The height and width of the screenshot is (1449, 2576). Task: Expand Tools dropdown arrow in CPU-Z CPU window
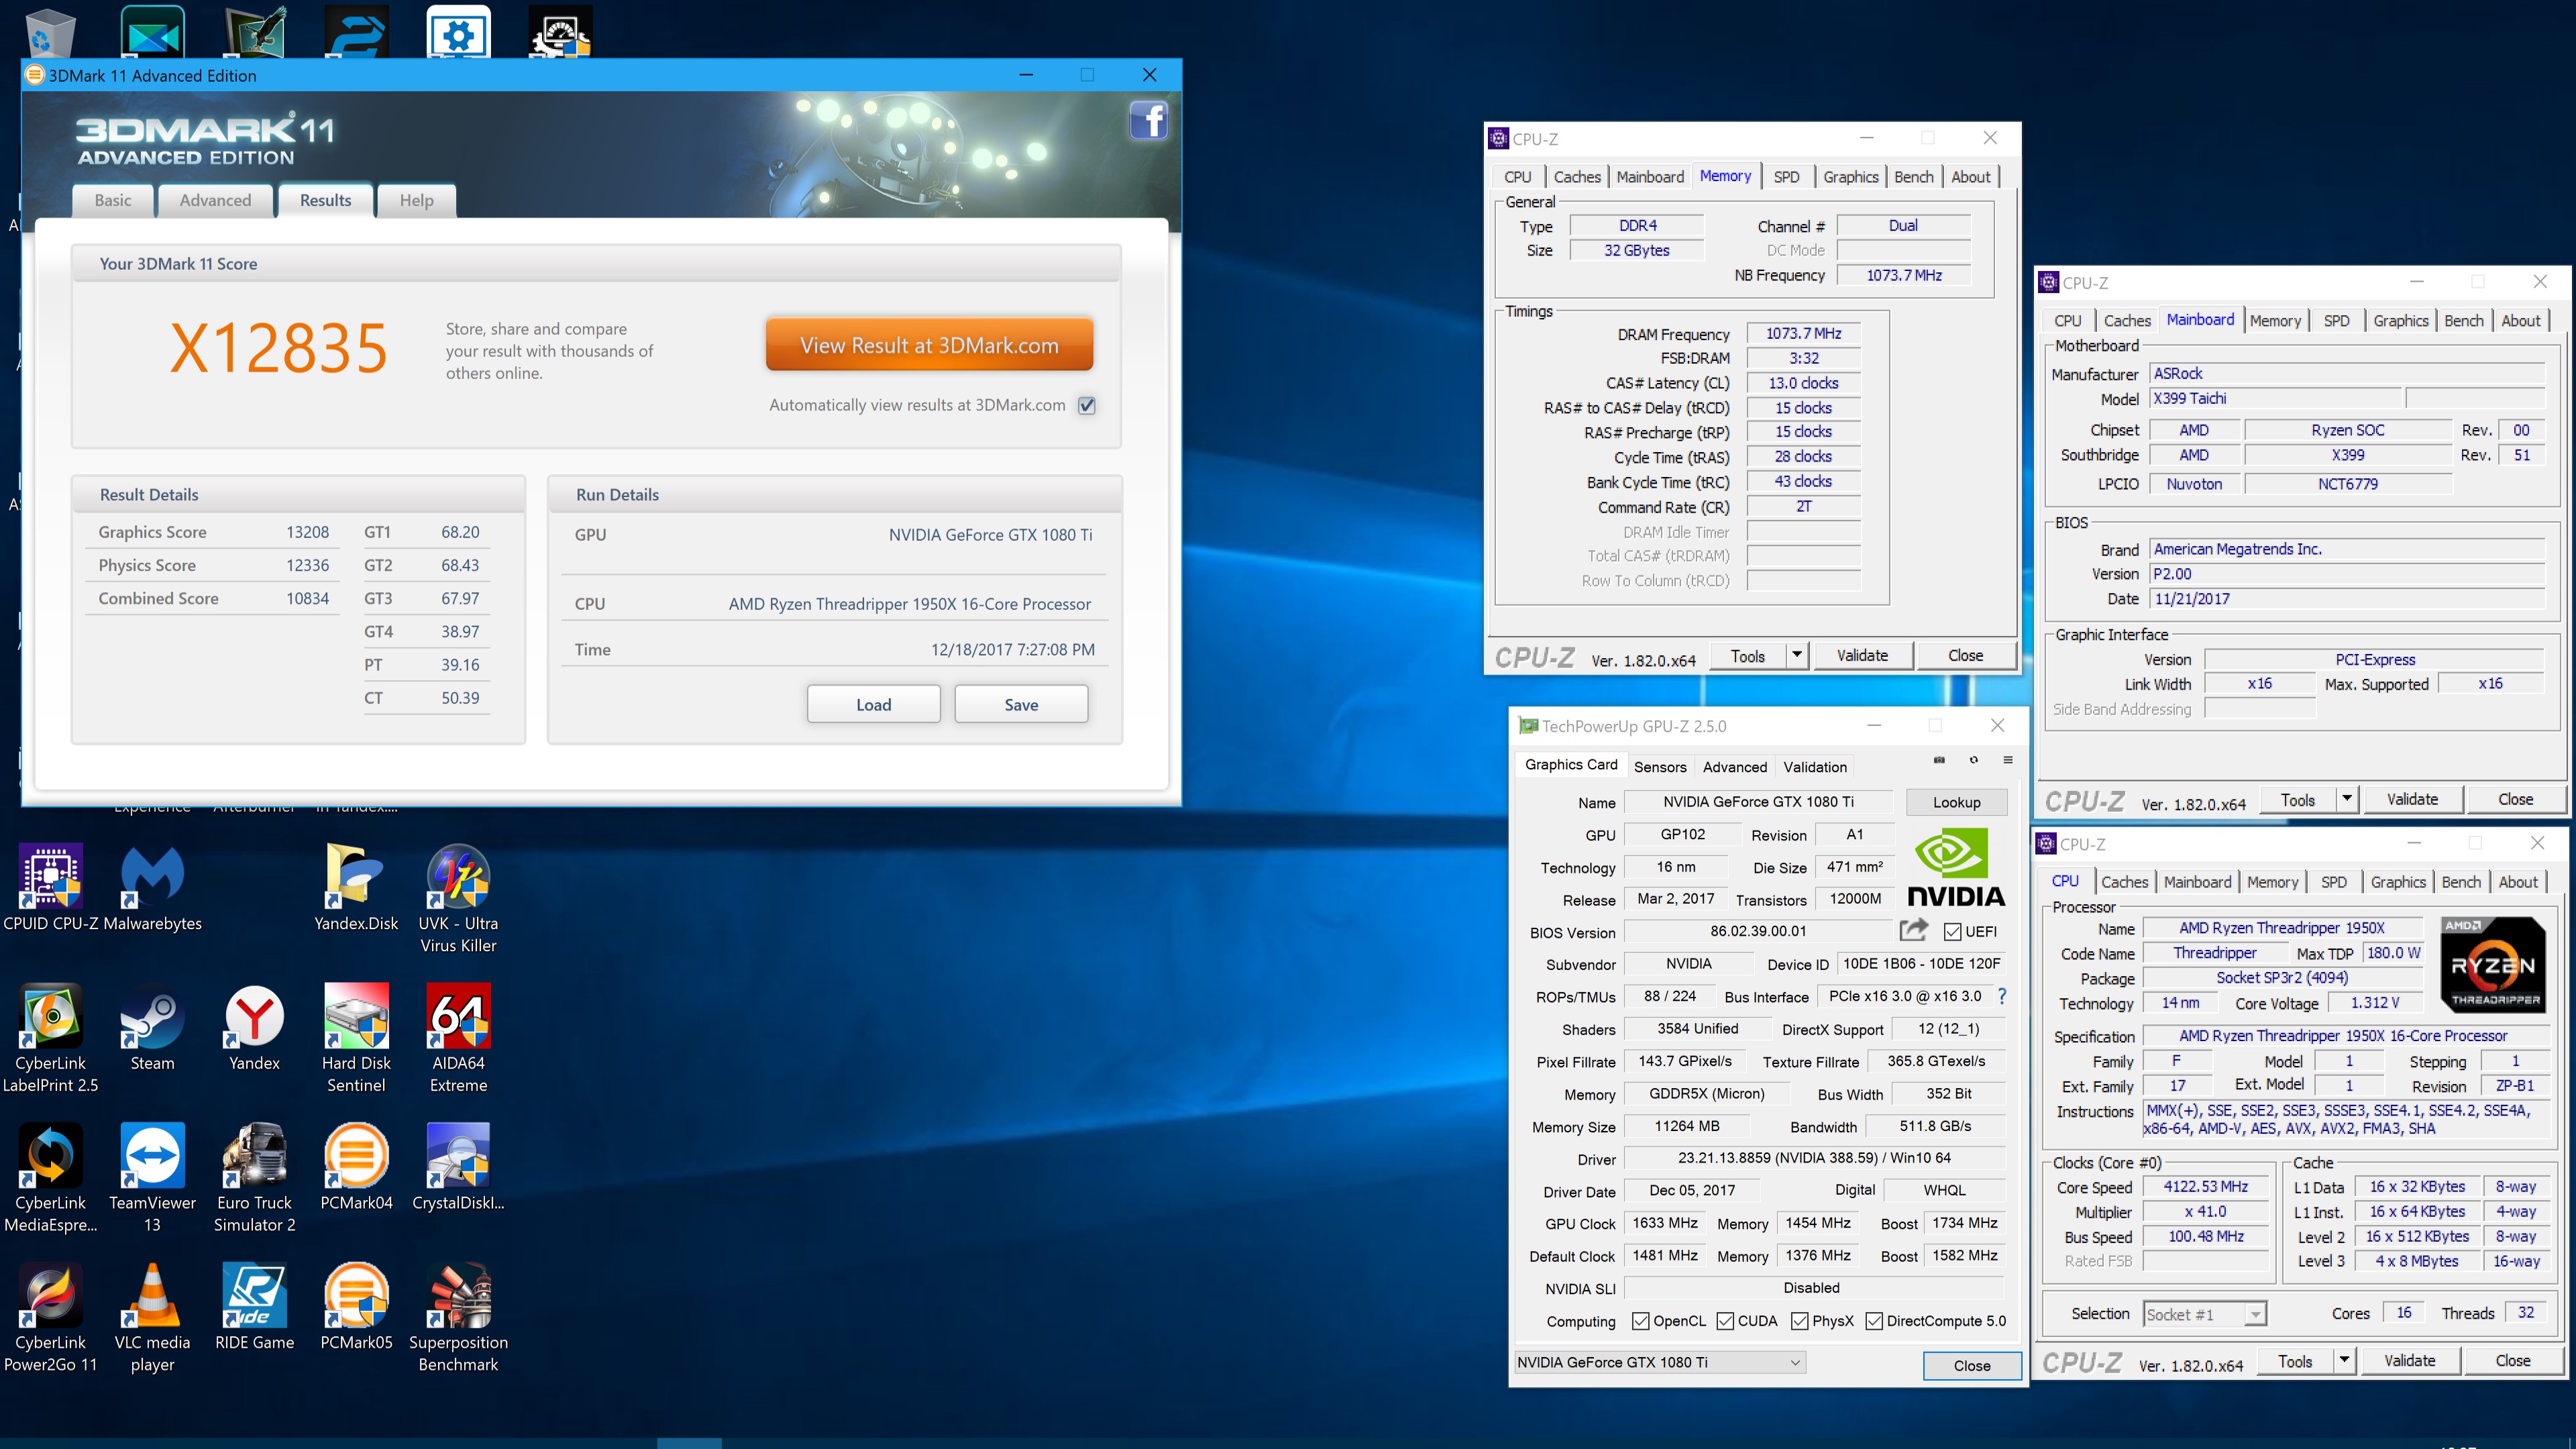2344,1361
